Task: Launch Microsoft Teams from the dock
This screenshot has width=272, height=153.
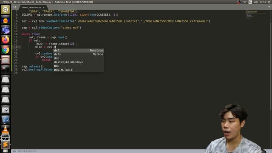Action: click(x=6, y=30)
